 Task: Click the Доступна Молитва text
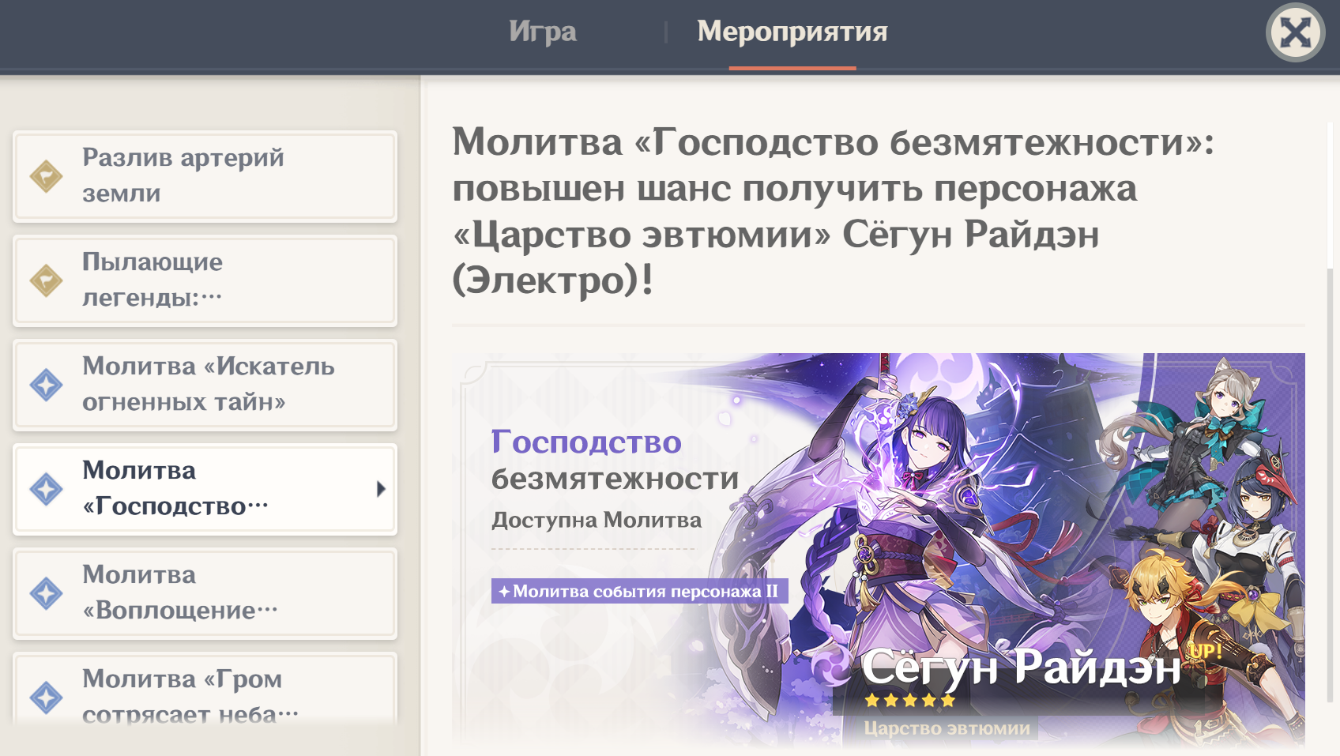click(x=597, y=520)
